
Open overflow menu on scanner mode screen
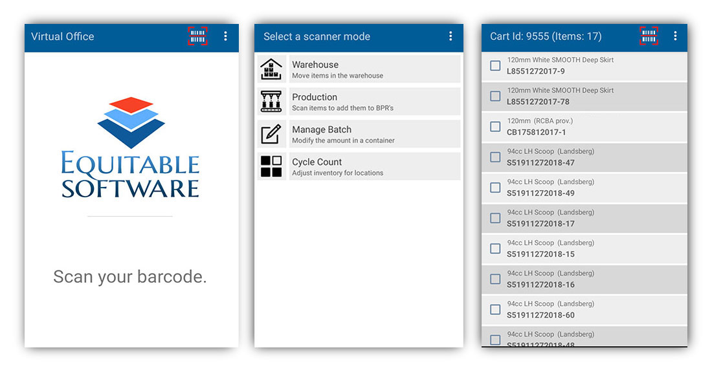(x=451, y=36)
